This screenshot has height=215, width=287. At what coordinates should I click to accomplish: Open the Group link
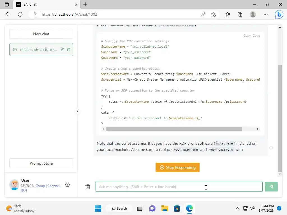point(40,186)
